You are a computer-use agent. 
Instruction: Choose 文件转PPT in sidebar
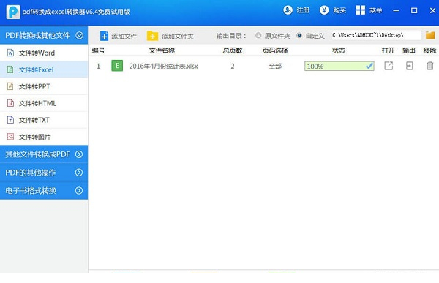tap(44, 86)
